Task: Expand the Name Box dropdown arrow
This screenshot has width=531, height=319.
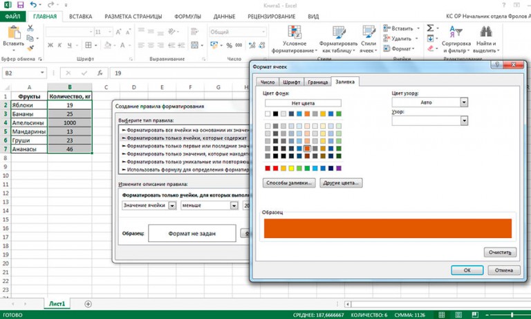Action: pyautogui.click(x=42, y=73)
